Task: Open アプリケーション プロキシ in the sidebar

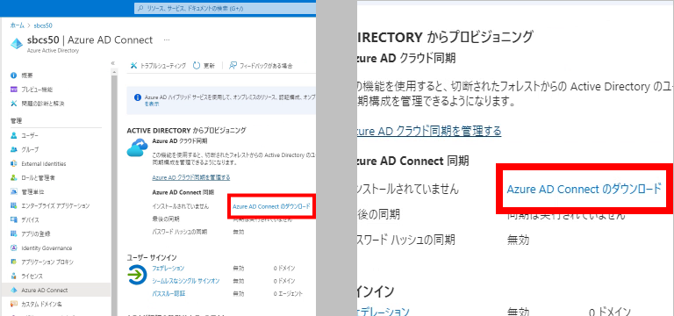Action: (x=47, y=262)
